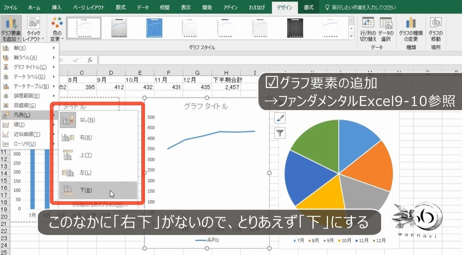Open the 目盛線(G) submenu
The width and height of the screenshot is (462, 255).
(x=29, y=105)
